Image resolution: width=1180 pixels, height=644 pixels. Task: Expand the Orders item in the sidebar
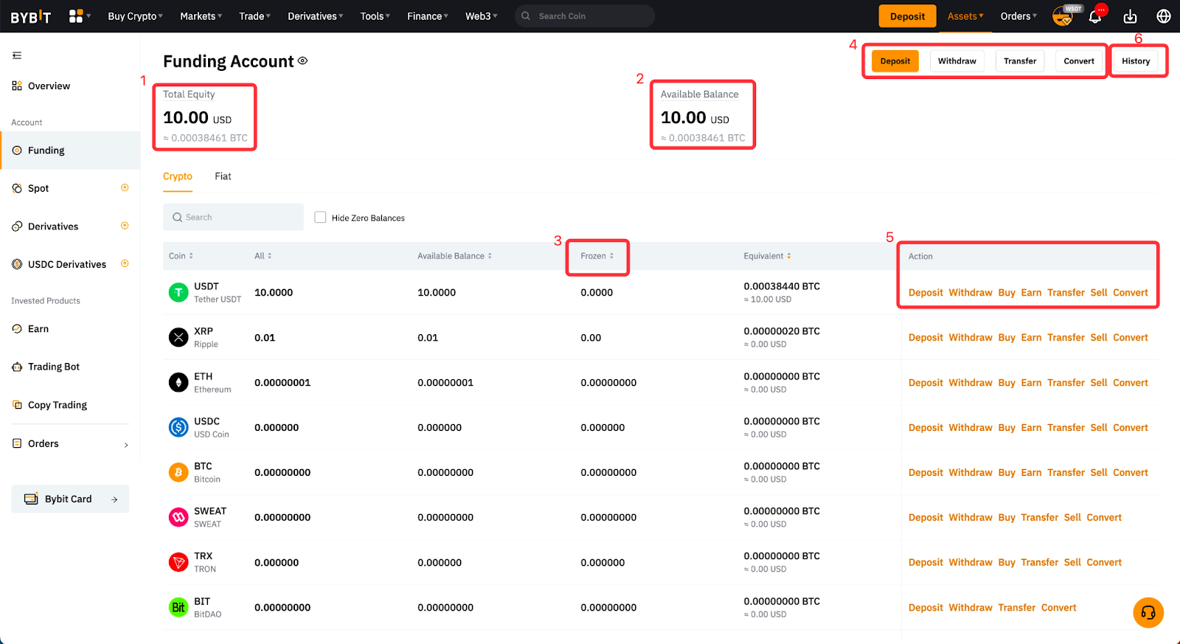pyautogui.click(x=70, y=443)
